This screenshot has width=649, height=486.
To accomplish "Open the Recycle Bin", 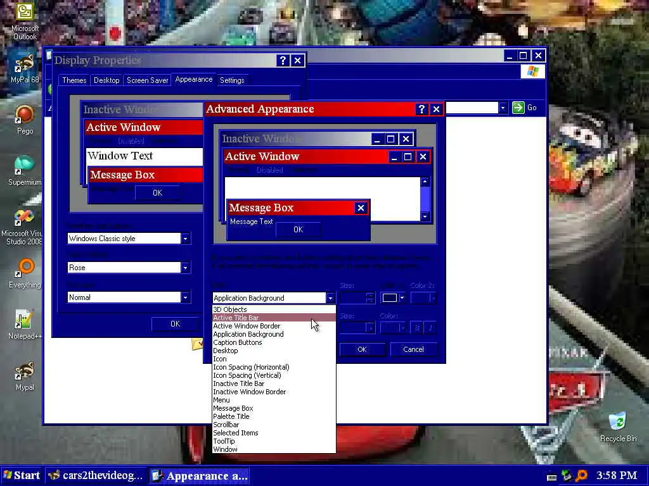I will (x=618, y=427).
